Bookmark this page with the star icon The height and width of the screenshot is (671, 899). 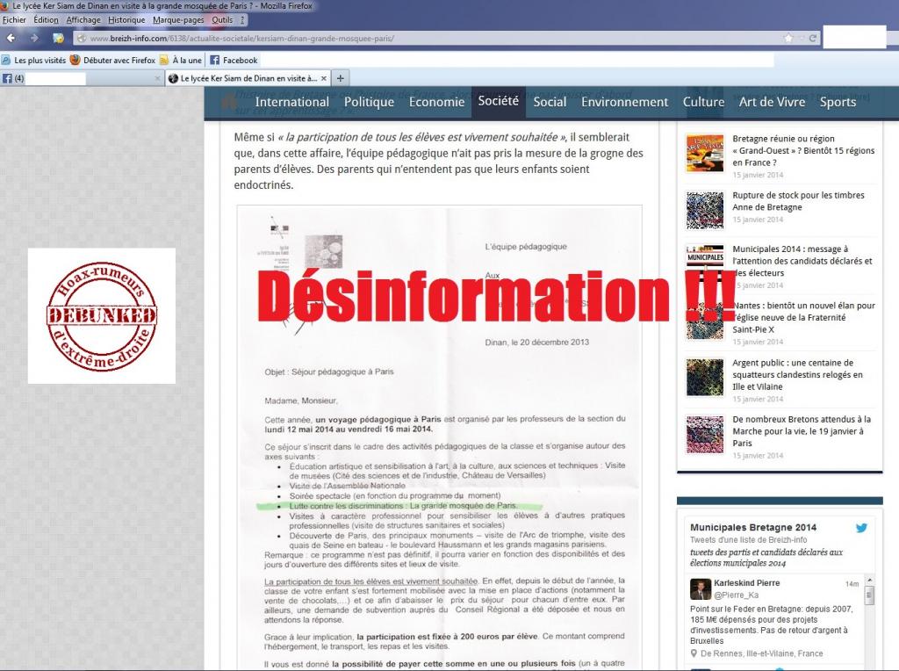(789, 38)
